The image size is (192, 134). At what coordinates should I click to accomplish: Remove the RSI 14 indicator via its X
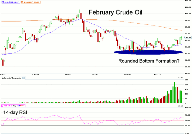[x=2, y=106]
